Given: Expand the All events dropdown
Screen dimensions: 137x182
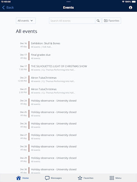Looking at the screenshot, I should pyautogui.click(x=26, y=21).
